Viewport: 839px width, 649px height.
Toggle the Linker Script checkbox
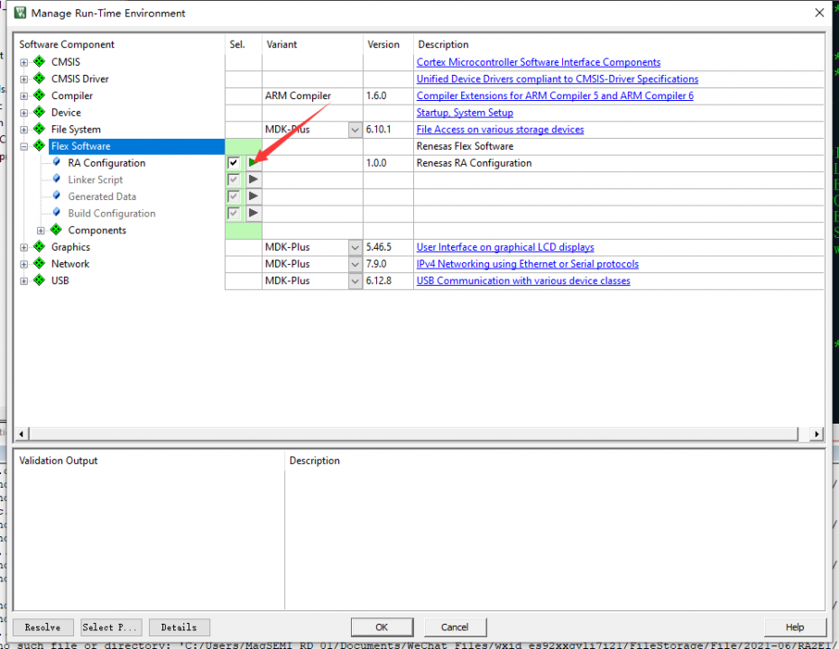coord(234,179)
